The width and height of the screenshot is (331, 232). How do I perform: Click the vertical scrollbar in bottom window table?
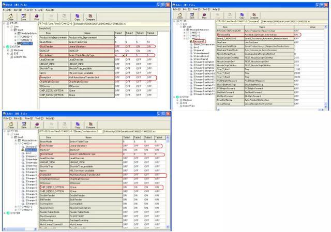click(x=168, y=182)
